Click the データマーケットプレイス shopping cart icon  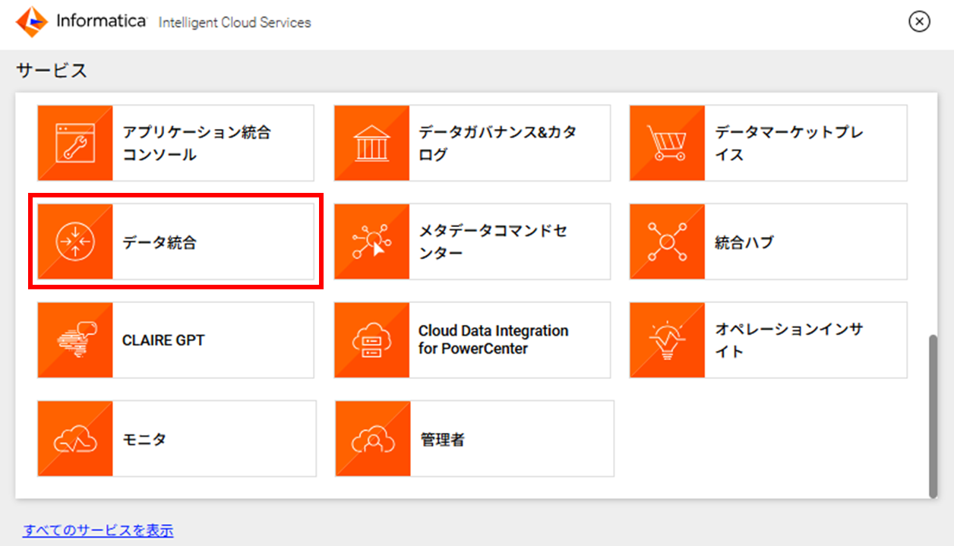(x=667, y=143)
